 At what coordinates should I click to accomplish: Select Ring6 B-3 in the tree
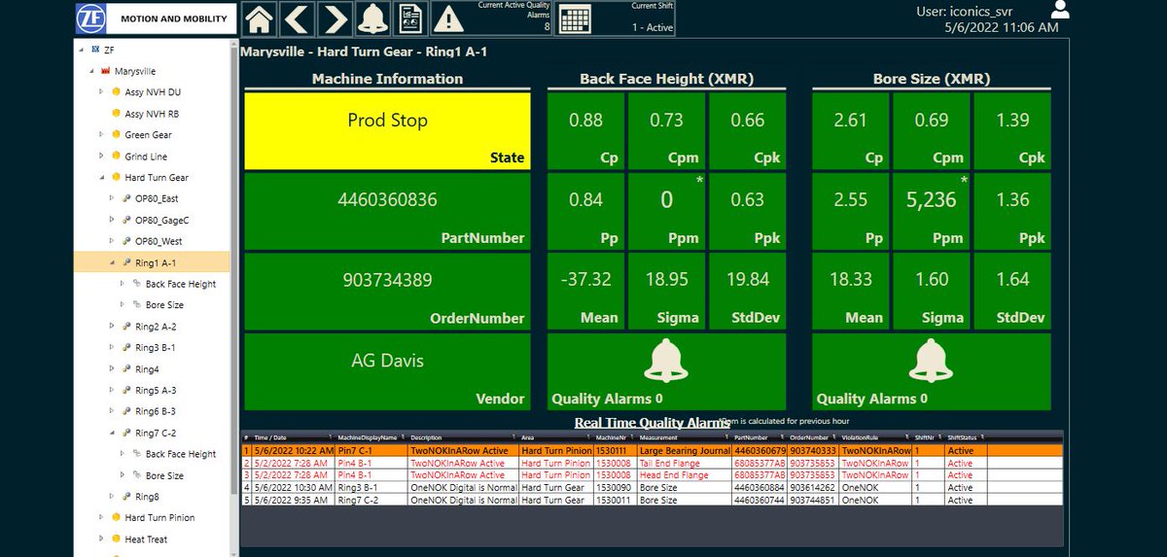pos(155,412)
